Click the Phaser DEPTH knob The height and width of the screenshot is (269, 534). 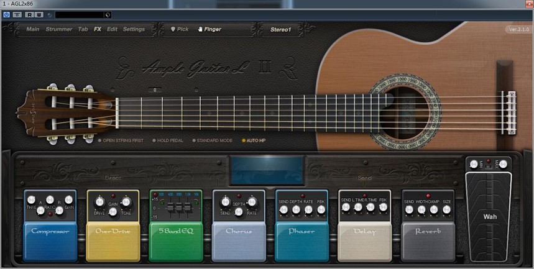[x=296, y=209]
